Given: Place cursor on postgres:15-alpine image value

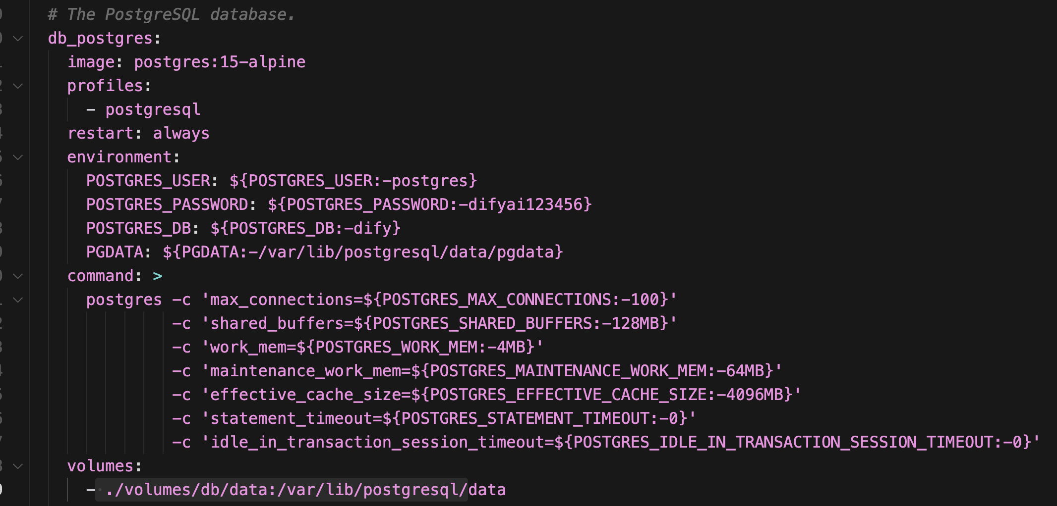Looking at the screenshot, I should (x=220, y=62).
